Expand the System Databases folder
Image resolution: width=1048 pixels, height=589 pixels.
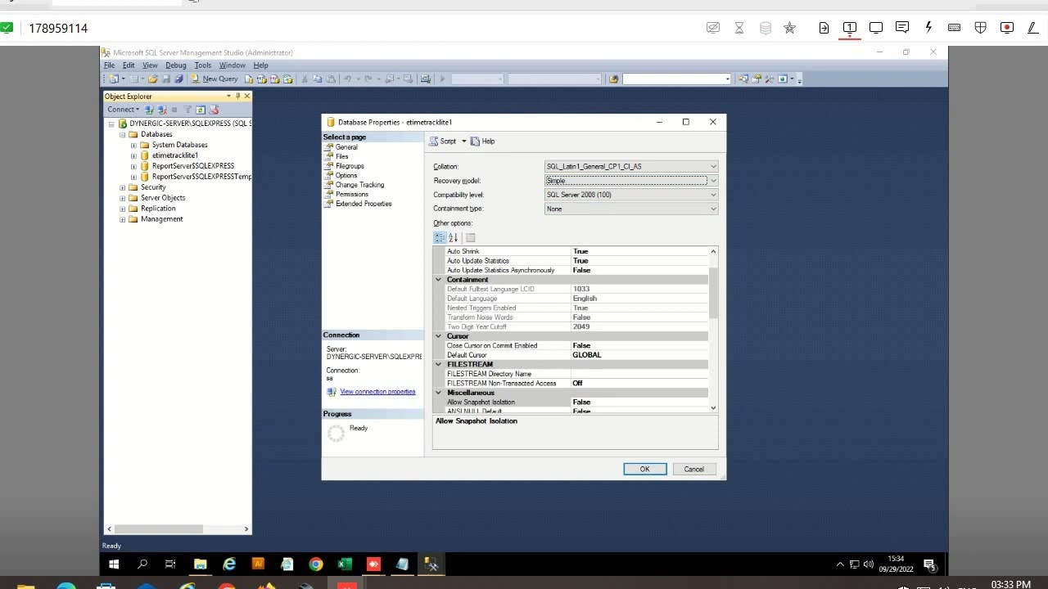(x=133, y=145)
